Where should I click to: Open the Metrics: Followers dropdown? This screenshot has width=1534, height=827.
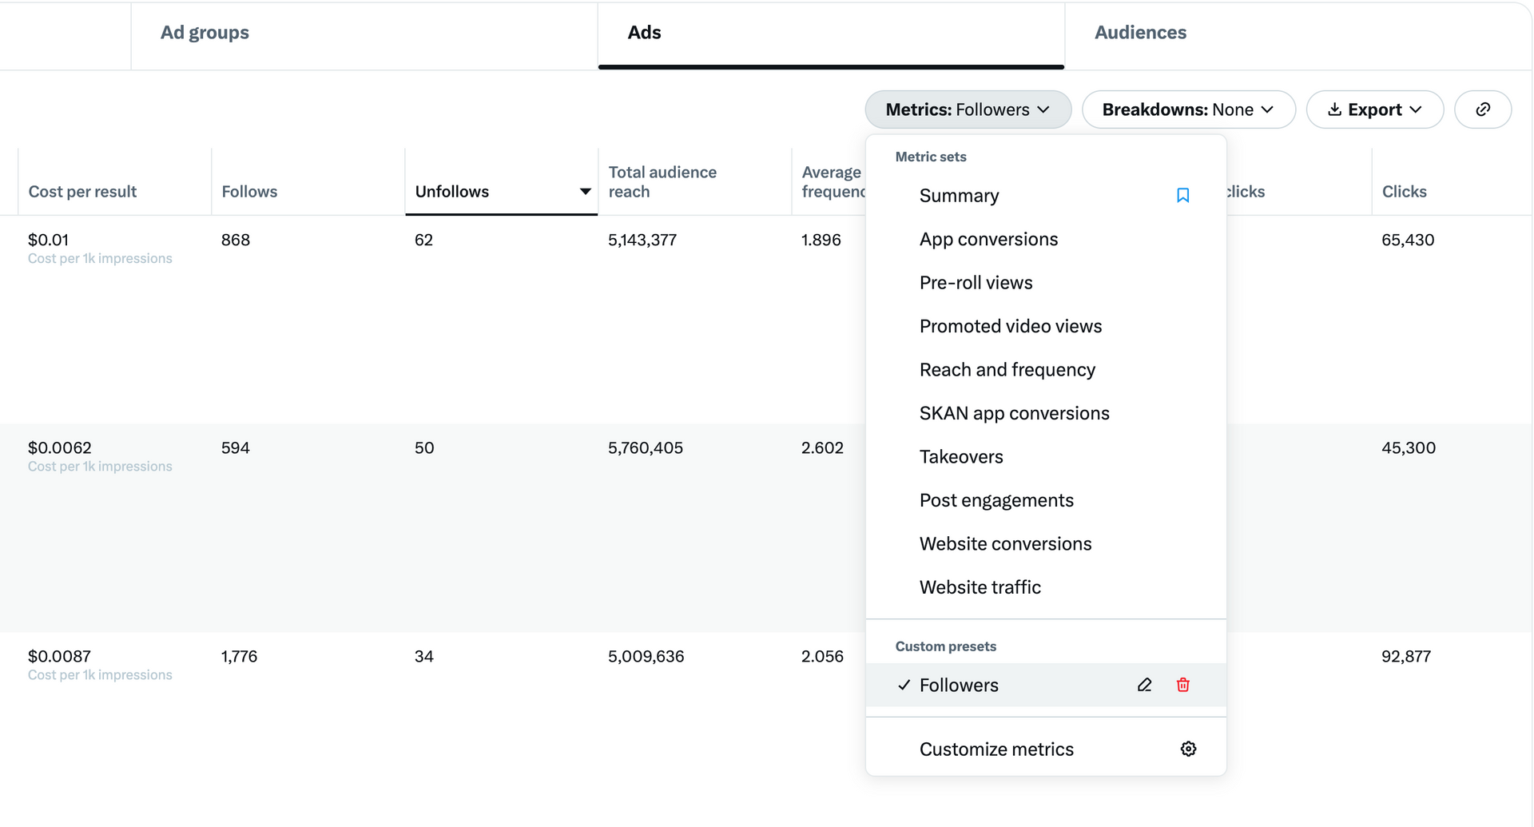point(968,109)
